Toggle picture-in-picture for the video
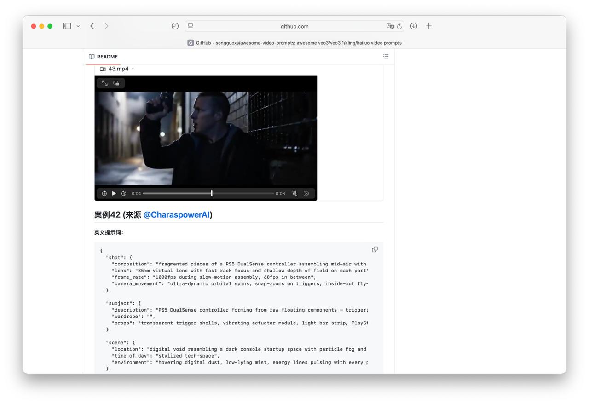This screenshot has width=589, height=404. click(116, 83)
